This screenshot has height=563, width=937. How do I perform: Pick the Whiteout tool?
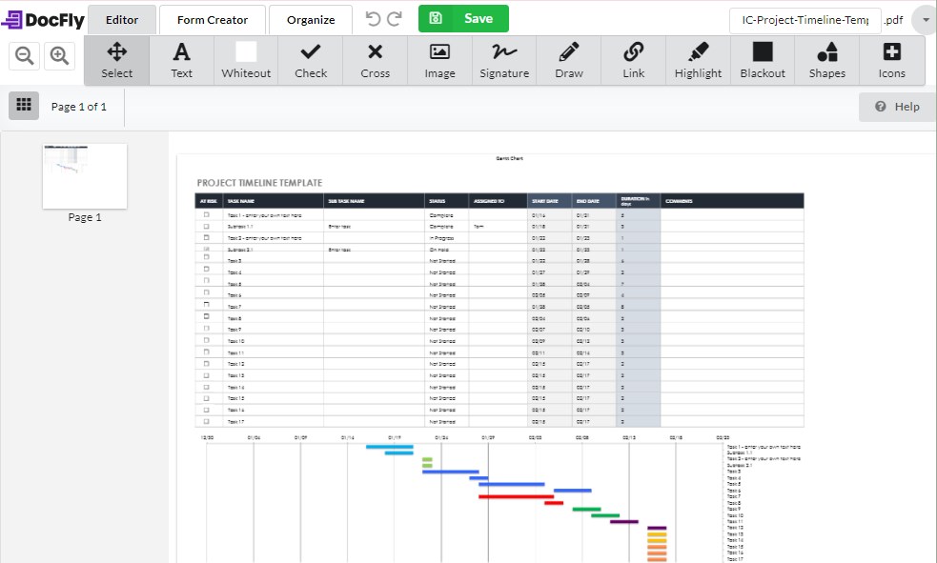click(246, 60)
